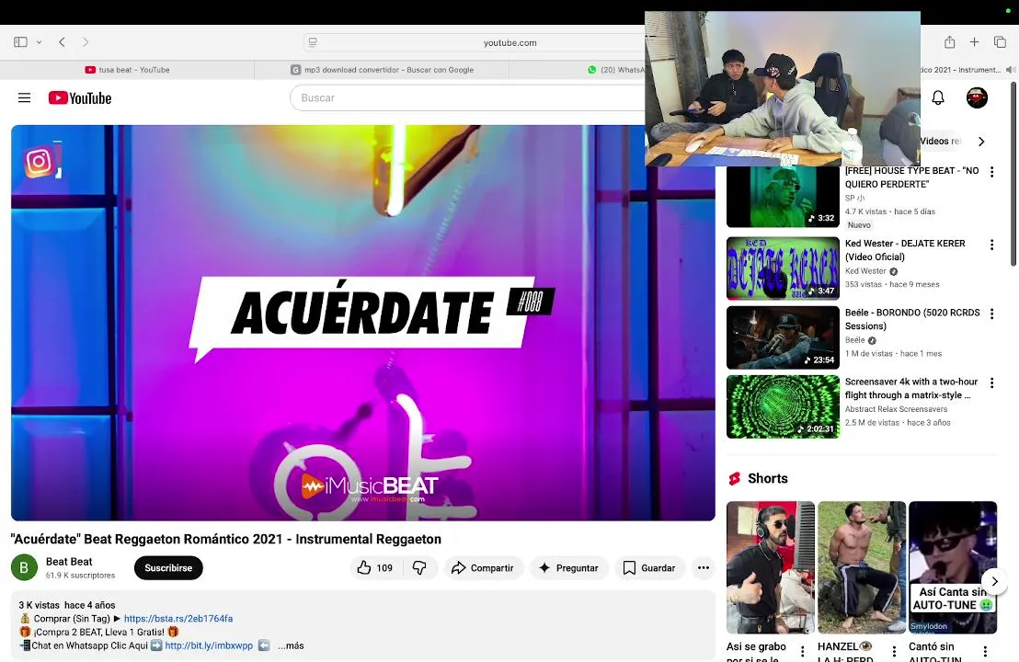The image size is (1019, 662).
Task: Show next Shorts with arrow button
Action: (994, 581)
